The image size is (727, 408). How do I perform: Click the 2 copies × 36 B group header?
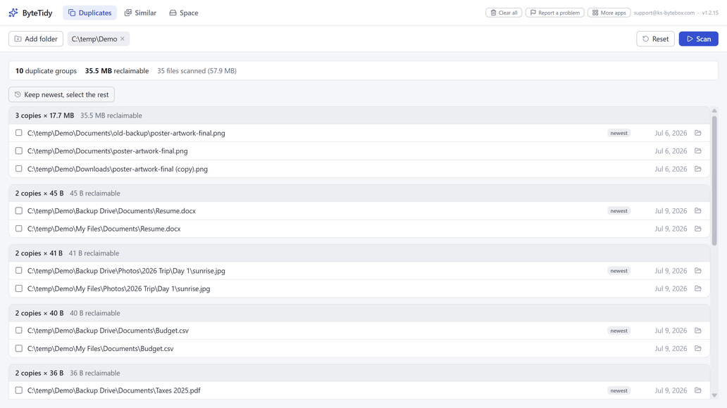359,373
